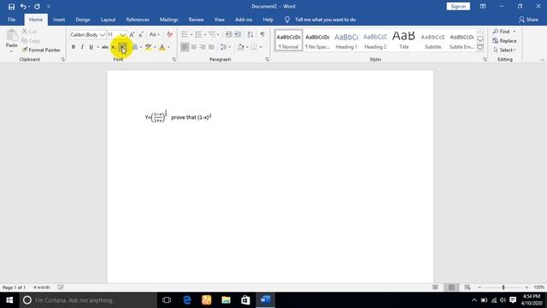Open line and paragraph spacing
Image resolution: width=547 pixels, height=308 pixels.
[x=224, y=47]
